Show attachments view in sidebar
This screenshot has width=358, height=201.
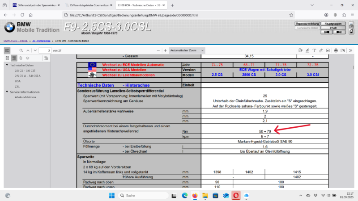(21, 58)
